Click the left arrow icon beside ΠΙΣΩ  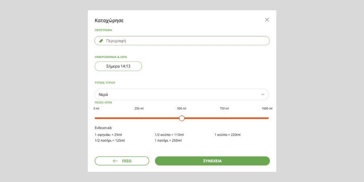115,161
